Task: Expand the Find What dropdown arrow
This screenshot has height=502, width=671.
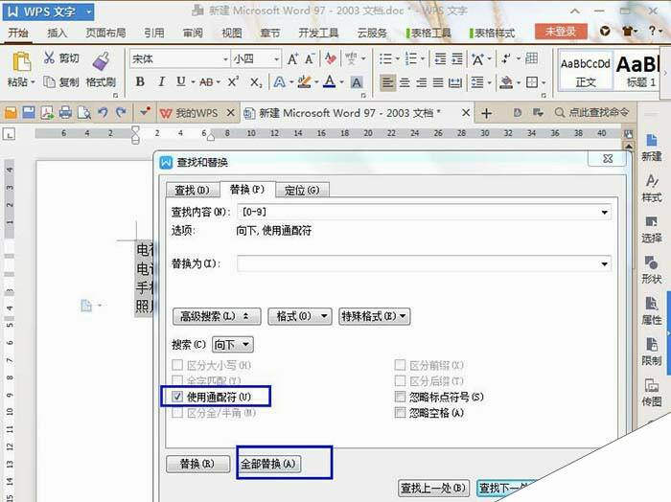Action: pos(604,212)
